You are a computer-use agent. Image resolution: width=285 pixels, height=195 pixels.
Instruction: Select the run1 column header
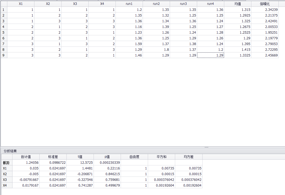[x=129, y=4]
